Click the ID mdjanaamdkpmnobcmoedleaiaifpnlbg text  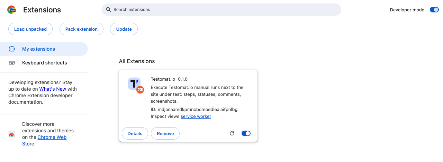click(194, 110)
